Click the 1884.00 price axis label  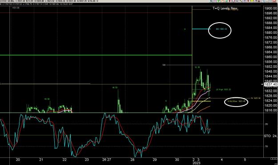tap(271, 28)
